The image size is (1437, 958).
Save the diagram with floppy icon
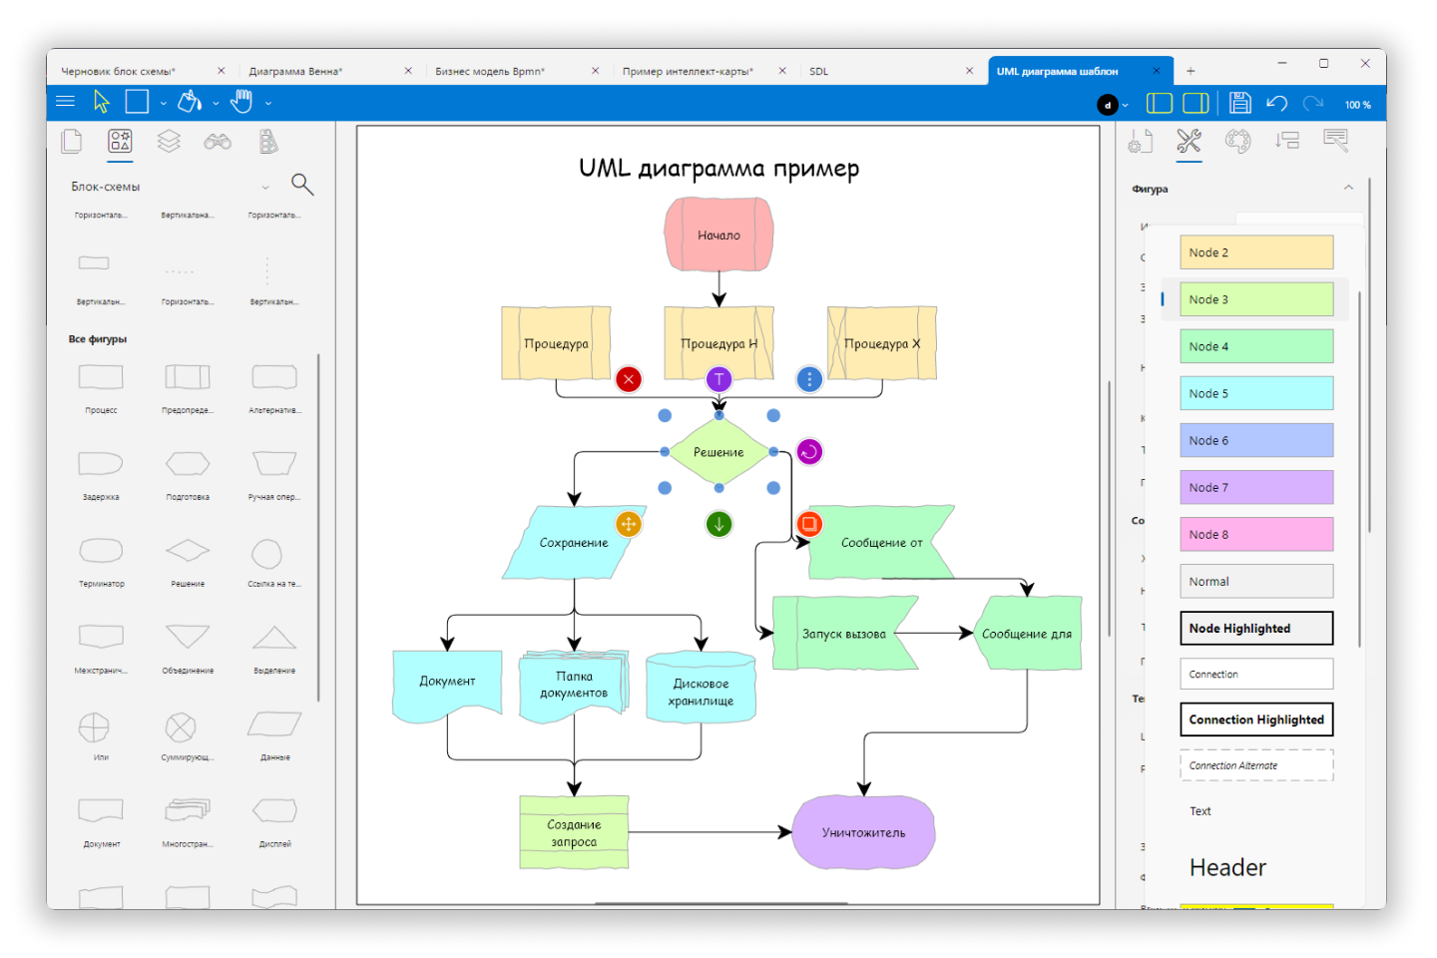1240,103
